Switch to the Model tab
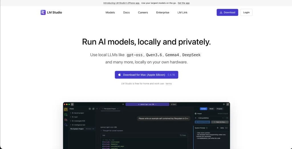Viewport: 292px width, 149px height. pyautogui.click(x=211, y=109)
